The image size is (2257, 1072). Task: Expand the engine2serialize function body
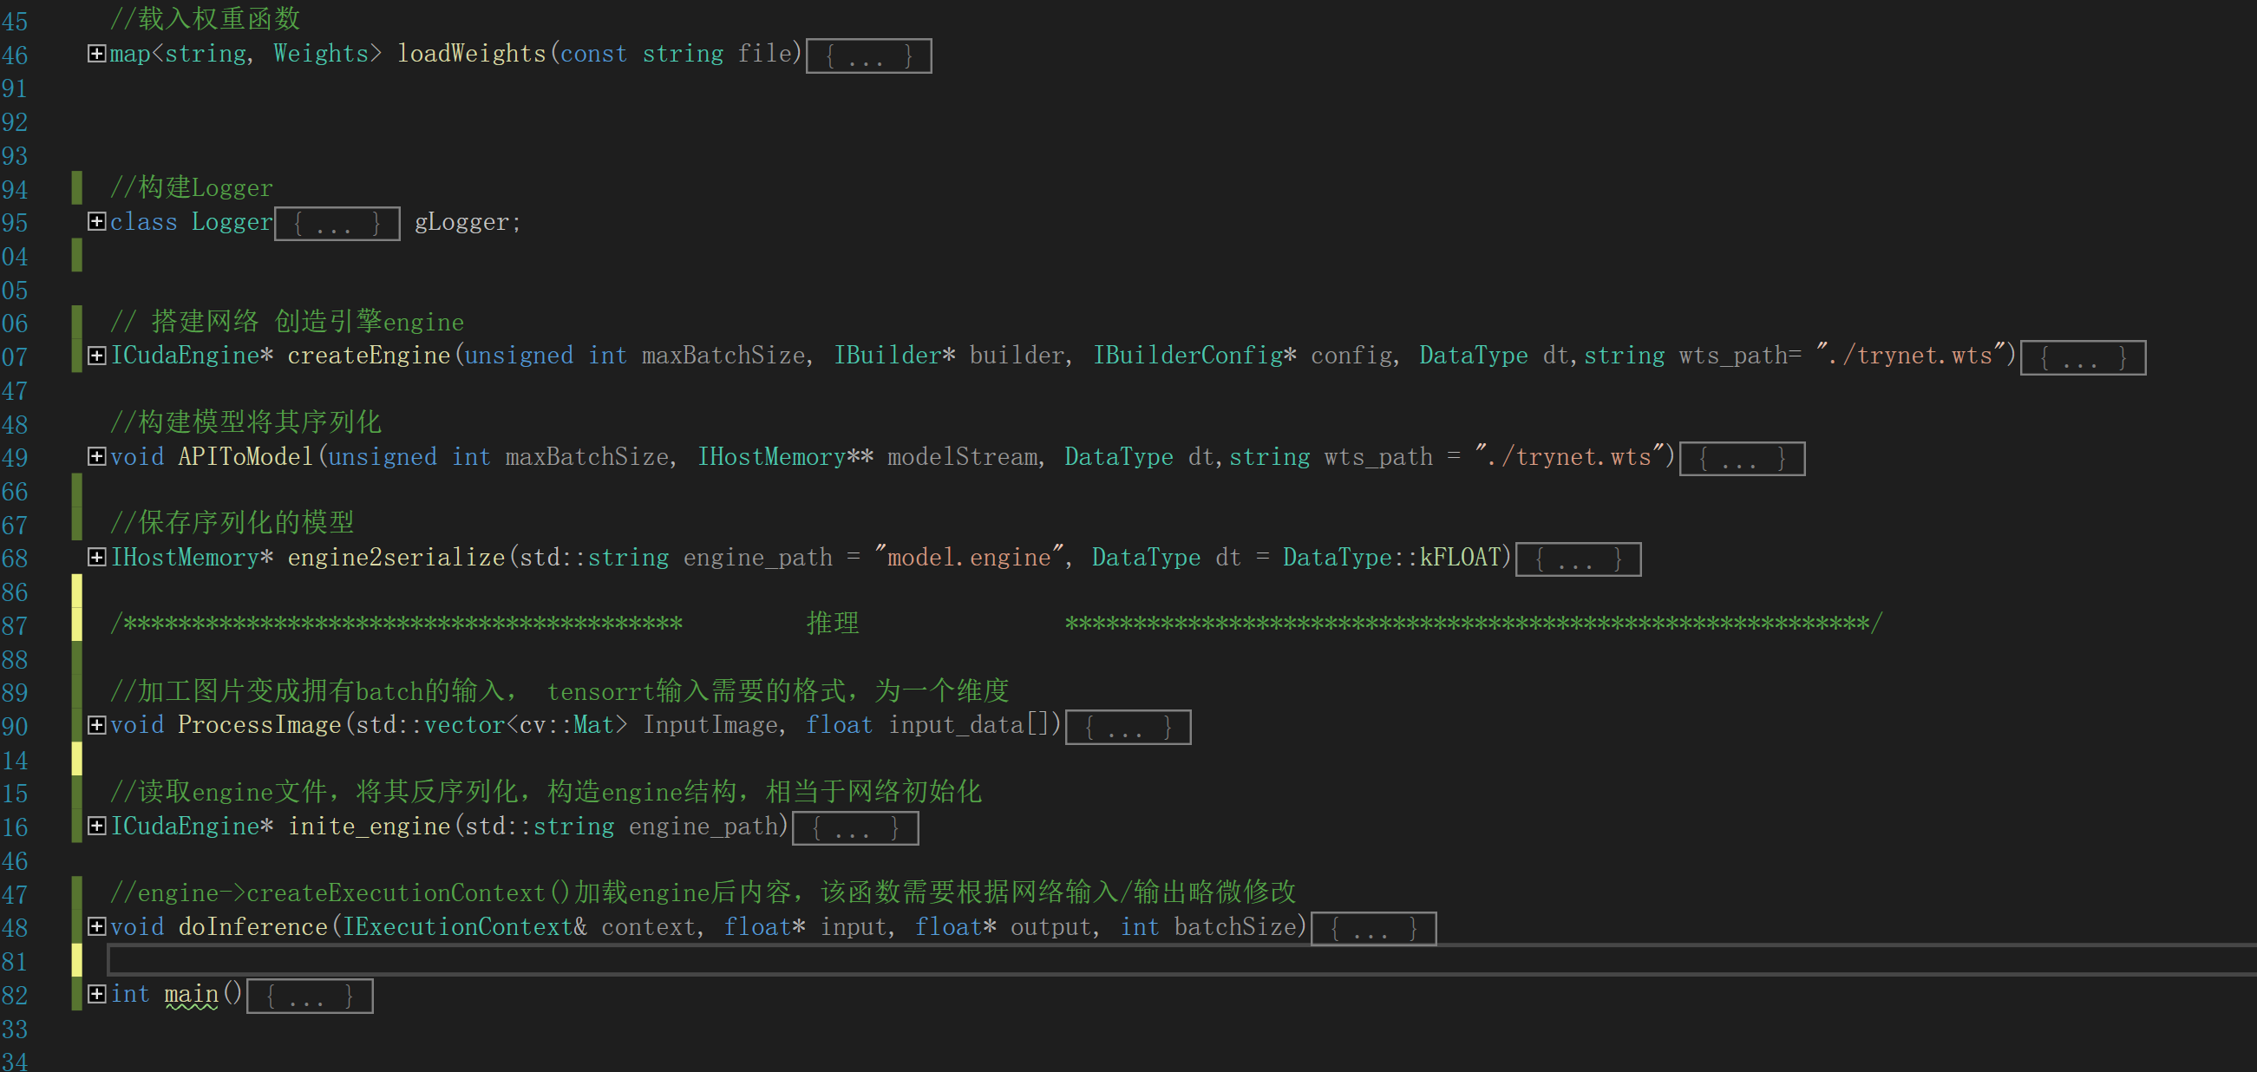click(x=97, y=558)
